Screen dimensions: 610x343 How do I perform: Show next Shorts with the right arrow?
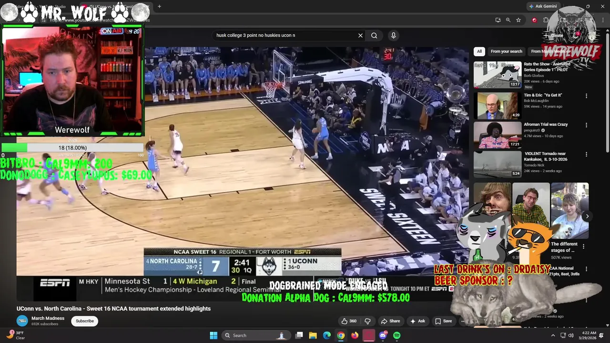(587, 216)
